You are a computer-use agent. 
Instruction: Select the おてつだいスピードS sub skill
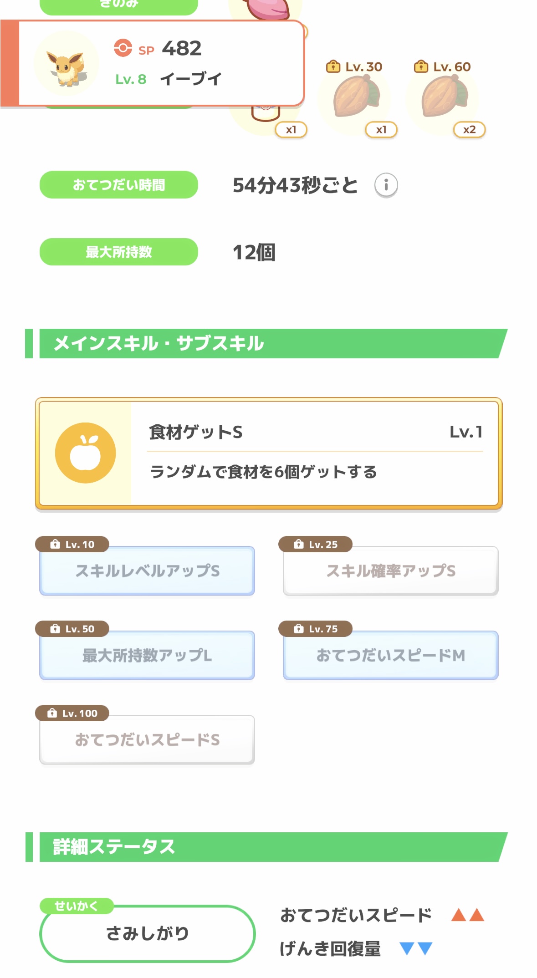pyautogui.click(x=147, y=740)
